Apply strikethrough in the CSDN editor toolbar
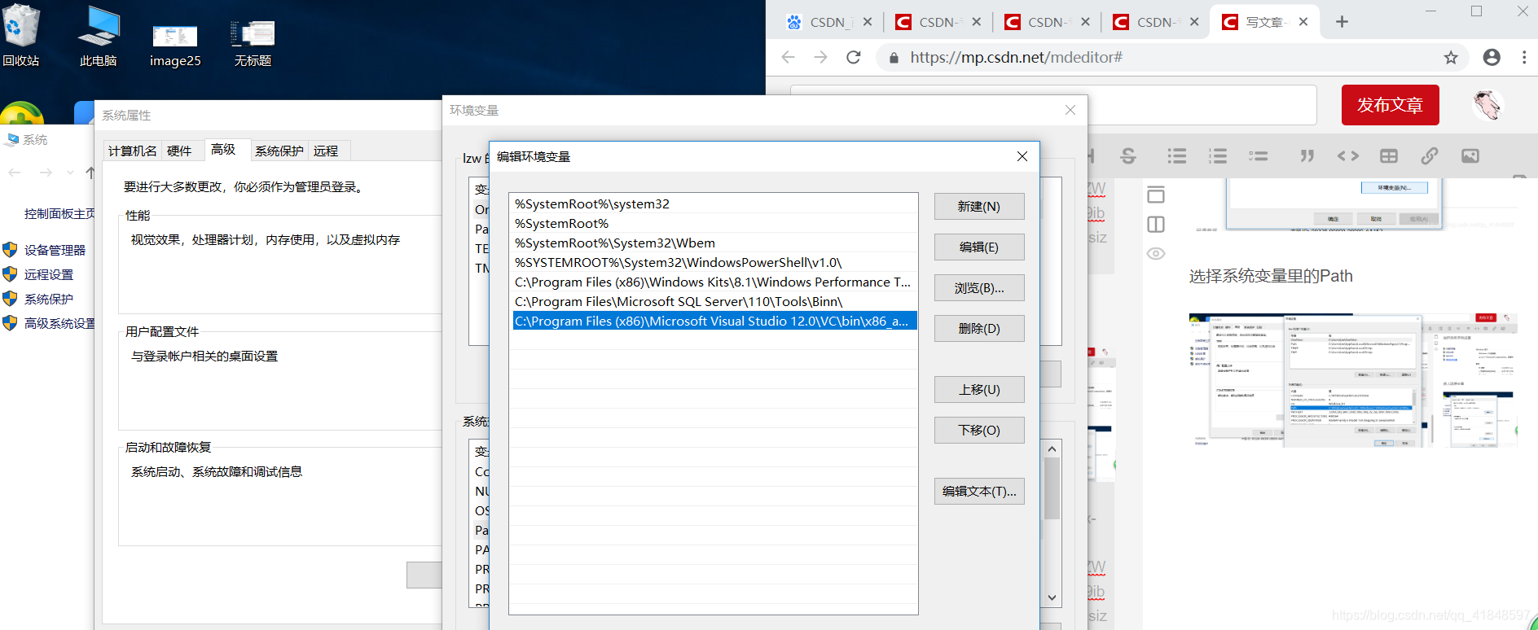This screenshot has height=630, width=1538. pyautogui.click(x=1128, y=155)
